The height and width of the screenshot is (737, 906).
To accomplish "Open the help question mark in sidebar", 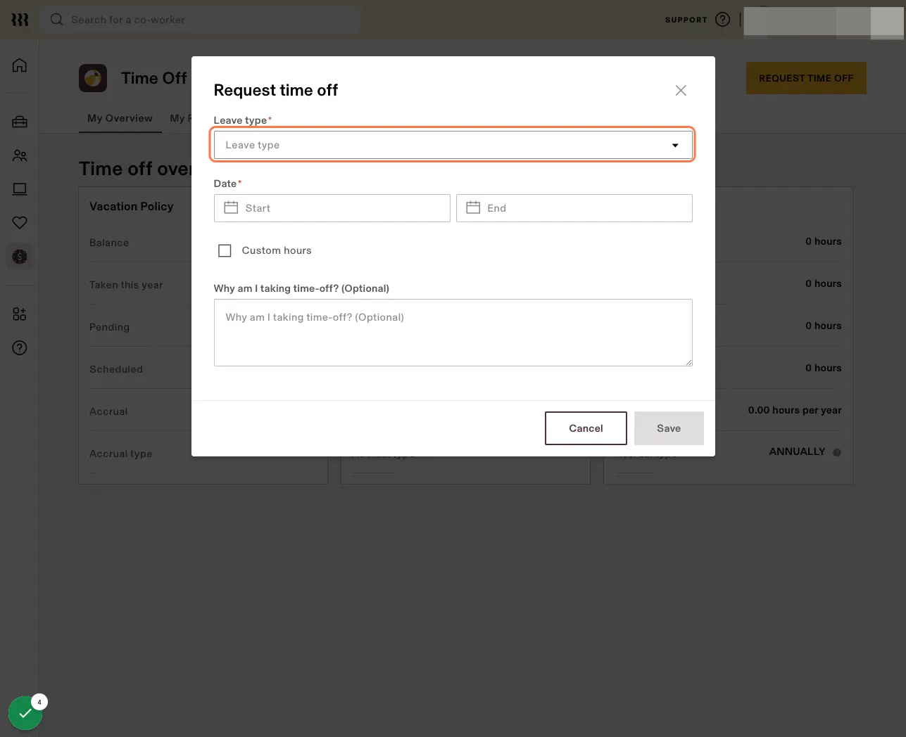I will click(20, 348).
